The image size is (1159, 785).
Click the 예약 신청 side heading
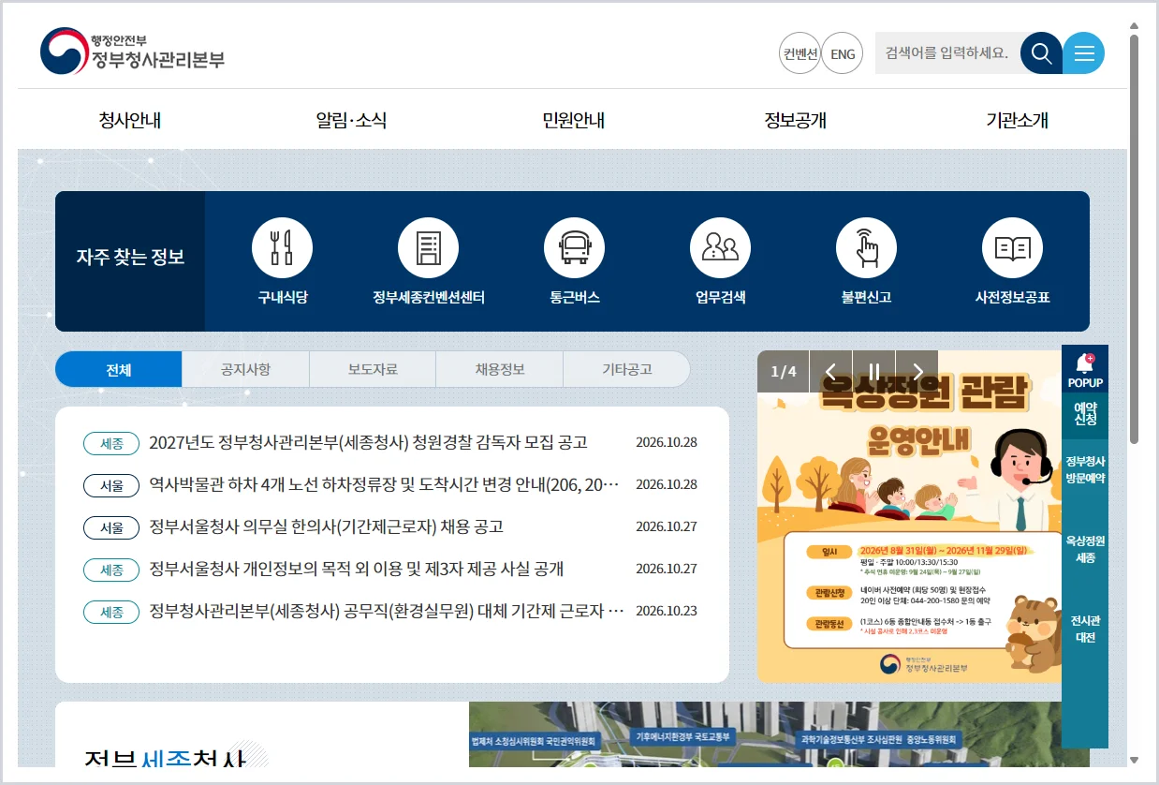pyautogui.click(x=1085, y=414)
